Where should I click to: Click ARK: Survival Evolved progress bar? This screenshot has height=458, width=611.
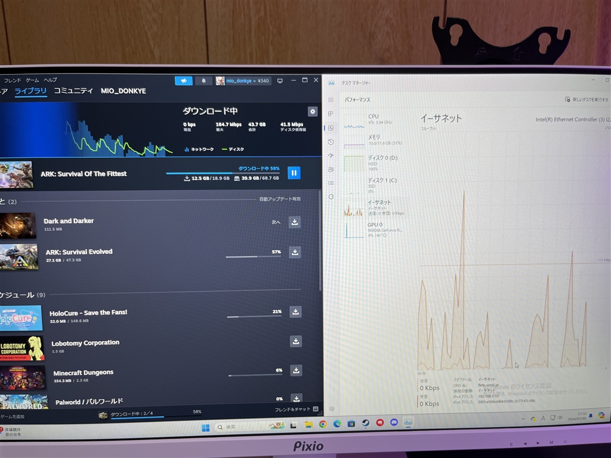pos(253,256)
